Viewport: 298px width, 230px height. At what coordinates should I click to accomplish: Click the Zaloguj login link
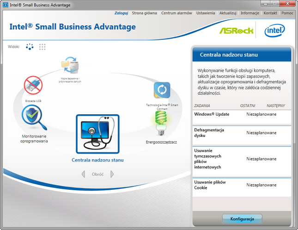click(121, 13)
